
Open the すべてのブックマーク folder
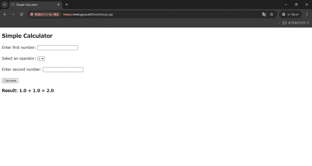click(x=296, y=23)
